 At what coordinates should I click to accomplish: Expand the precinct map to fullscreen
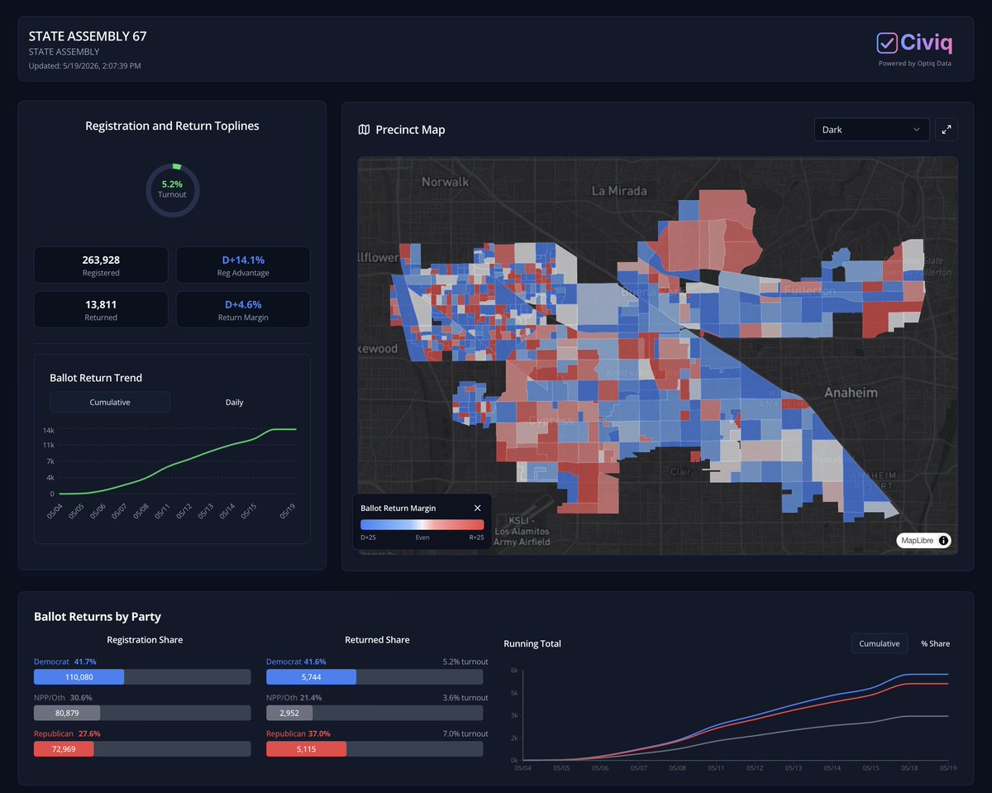[x=947, y=130]
